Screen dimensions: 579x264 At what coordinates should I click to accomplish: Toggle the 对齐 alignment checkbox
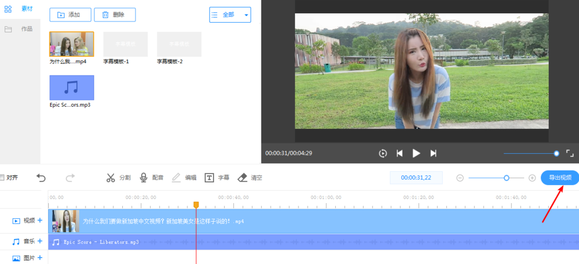pos(2,178)
